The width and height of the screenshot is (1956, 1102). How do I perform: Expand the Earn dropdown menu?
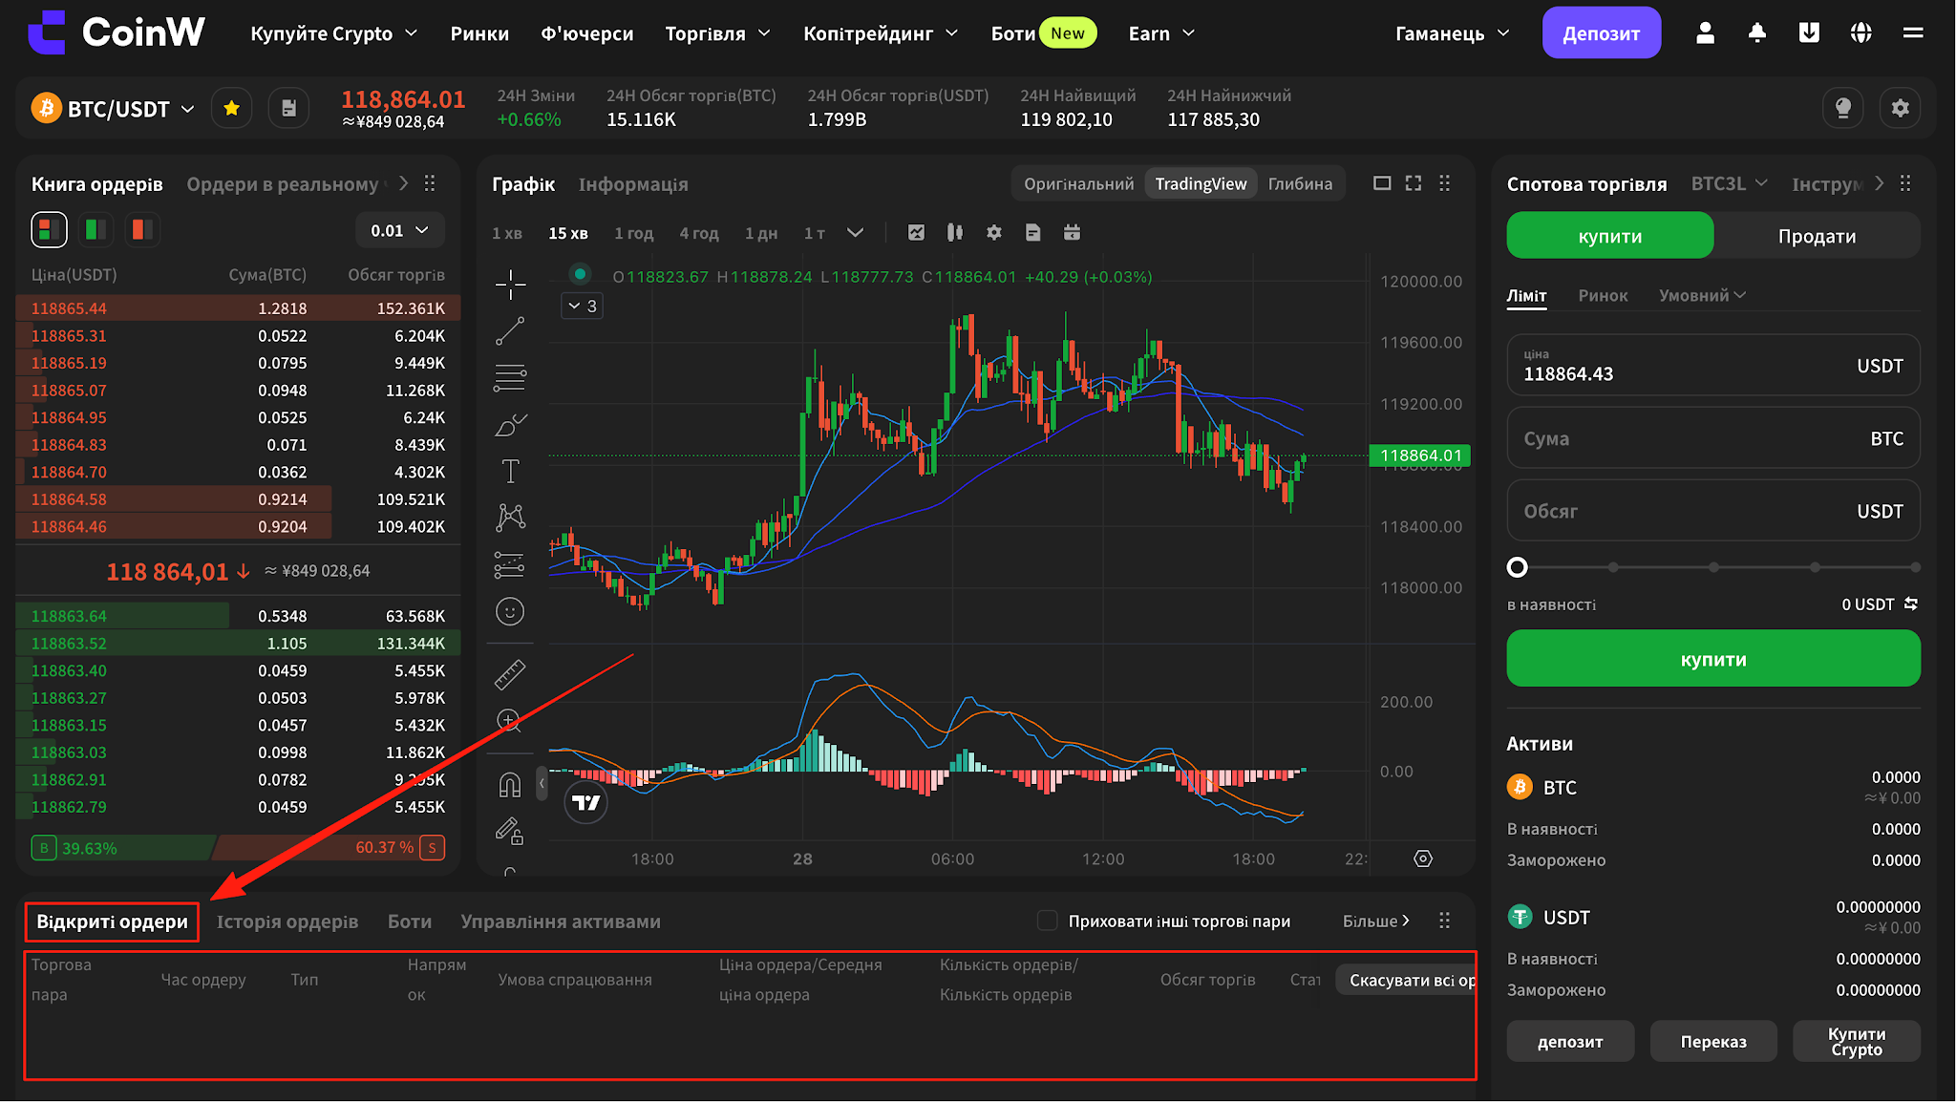(x=1161, y=33)
